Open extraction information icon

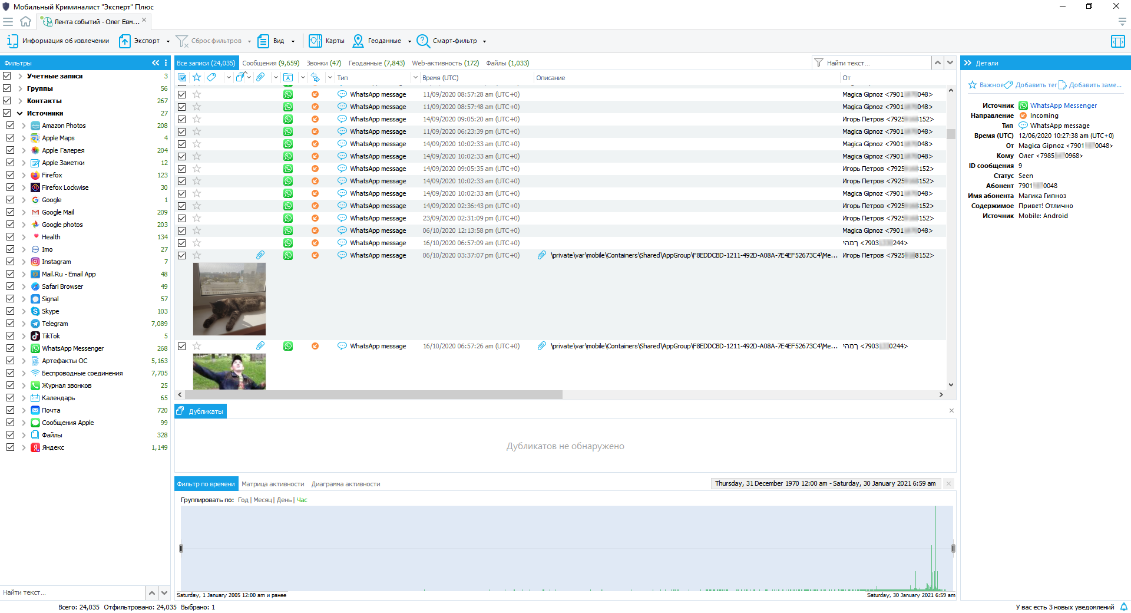pos(12,41)
